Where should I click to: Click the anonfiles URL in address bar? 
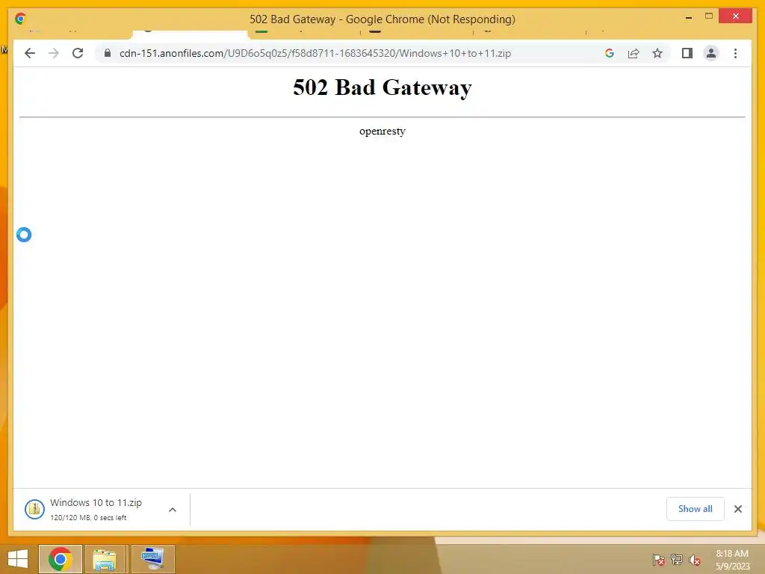(315, 53)
